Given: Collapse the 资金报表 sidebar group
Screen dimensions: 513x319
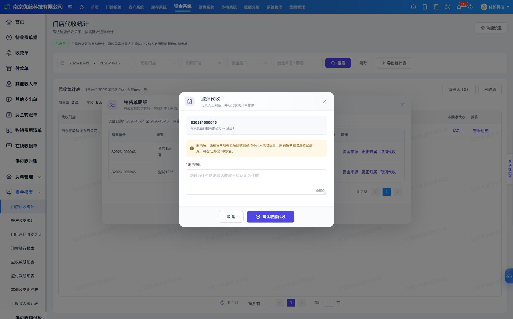Looking at the screenshot, I should pos(23,192).
